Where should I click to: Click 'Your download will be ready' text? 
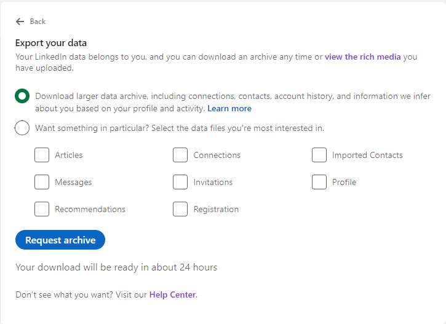tap(116, 267)
